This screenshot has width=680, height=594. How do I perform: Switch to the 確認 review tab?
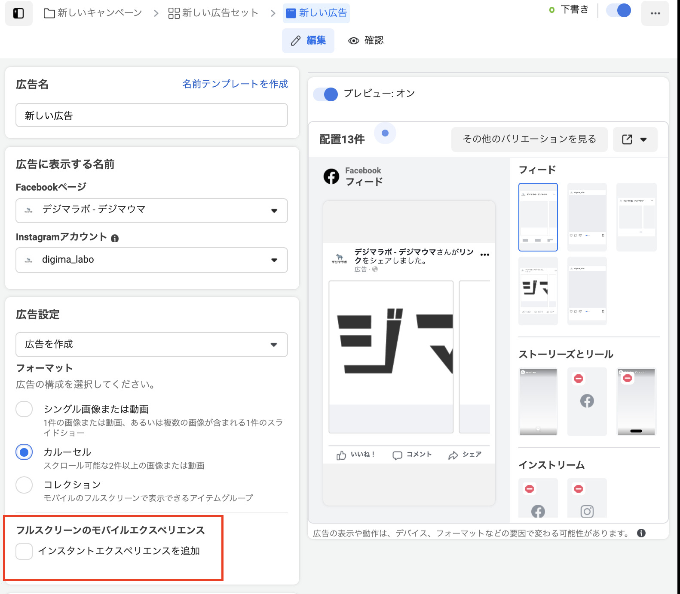(366, 41)
